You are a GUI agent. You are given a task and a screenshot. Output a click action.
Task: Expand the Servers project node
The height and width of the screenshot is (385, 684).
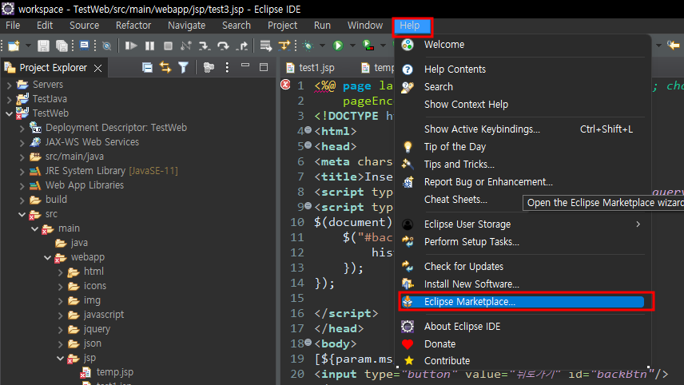[9, 85]
